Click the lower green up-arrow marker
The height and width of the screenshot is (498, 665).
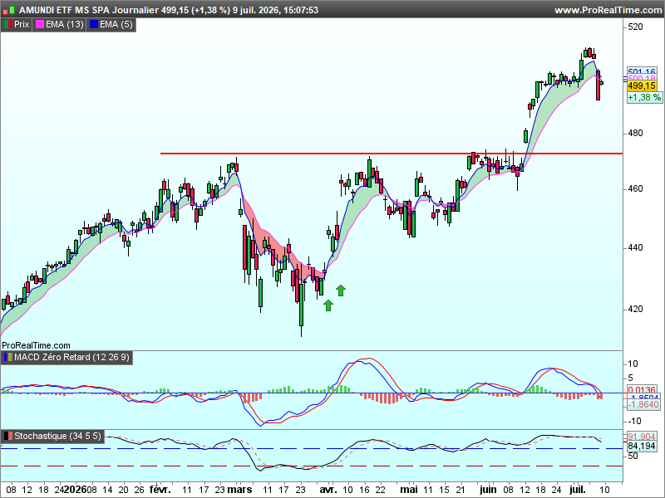coord(328,305)
